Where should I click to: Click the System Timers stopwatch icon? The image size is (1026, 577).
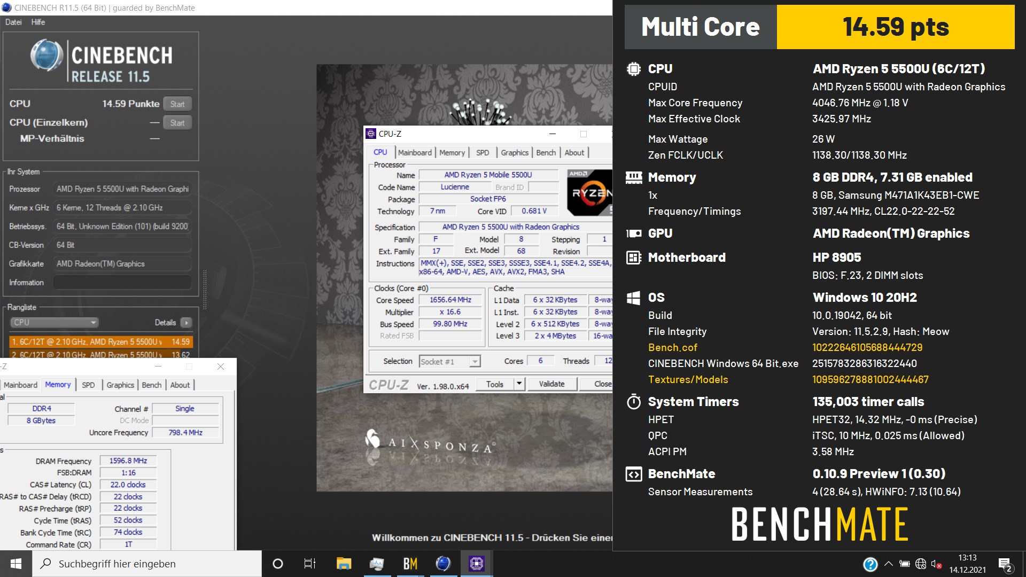634,402
